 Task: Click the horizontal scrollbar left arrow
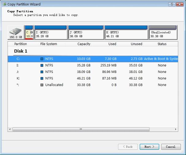click(10, 130)
